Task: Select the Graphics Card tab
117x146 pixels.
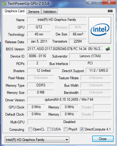Action: [x=15, y=11]
